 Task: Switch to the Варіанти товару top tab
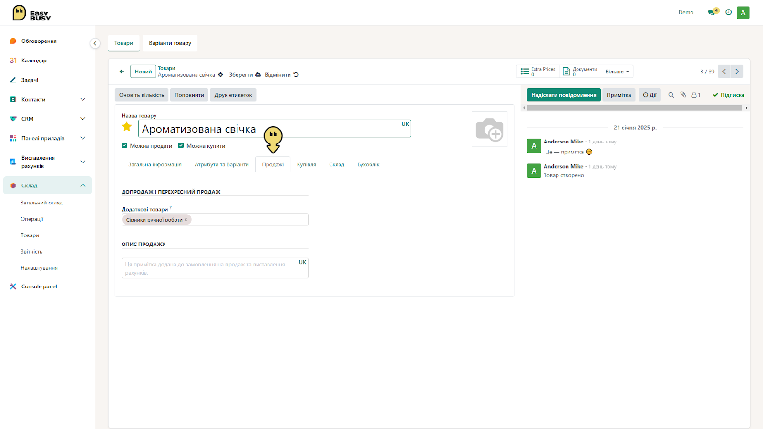tap(170, 43)
